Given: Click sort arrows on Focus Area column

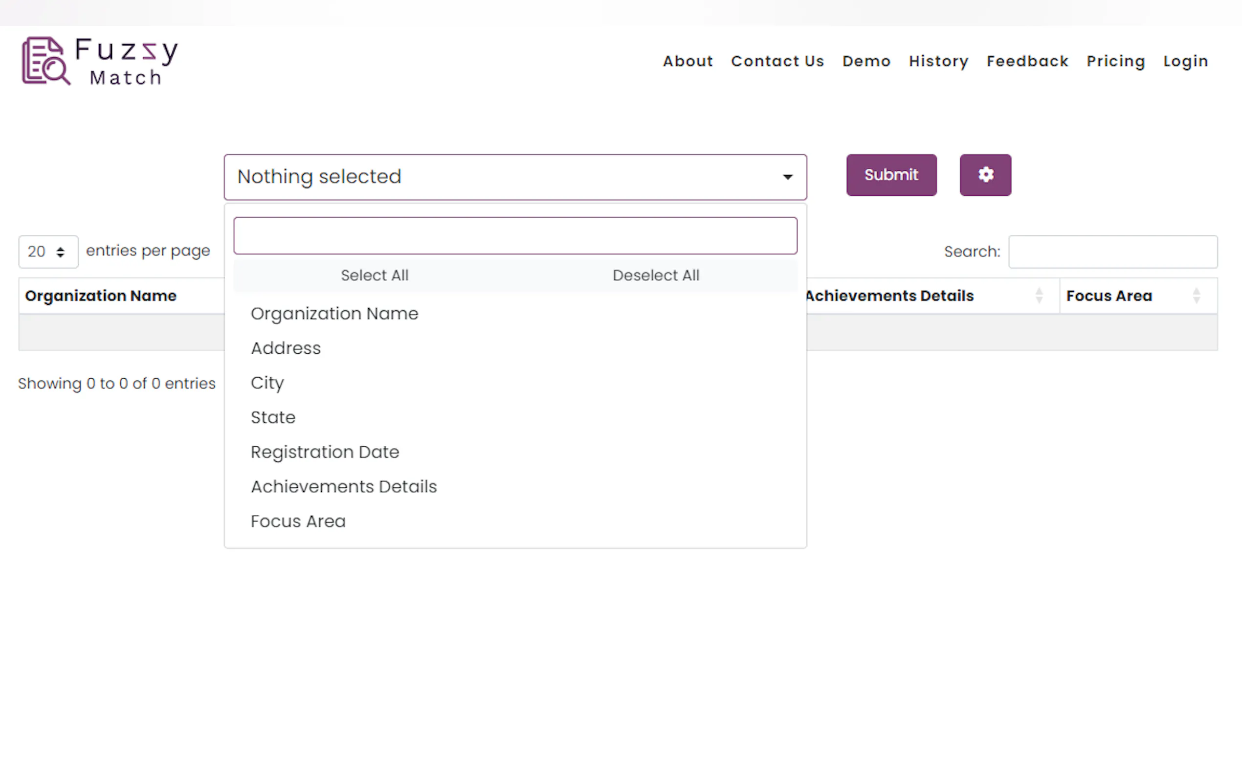Looking at the screenshot, I should [1196, 296].
